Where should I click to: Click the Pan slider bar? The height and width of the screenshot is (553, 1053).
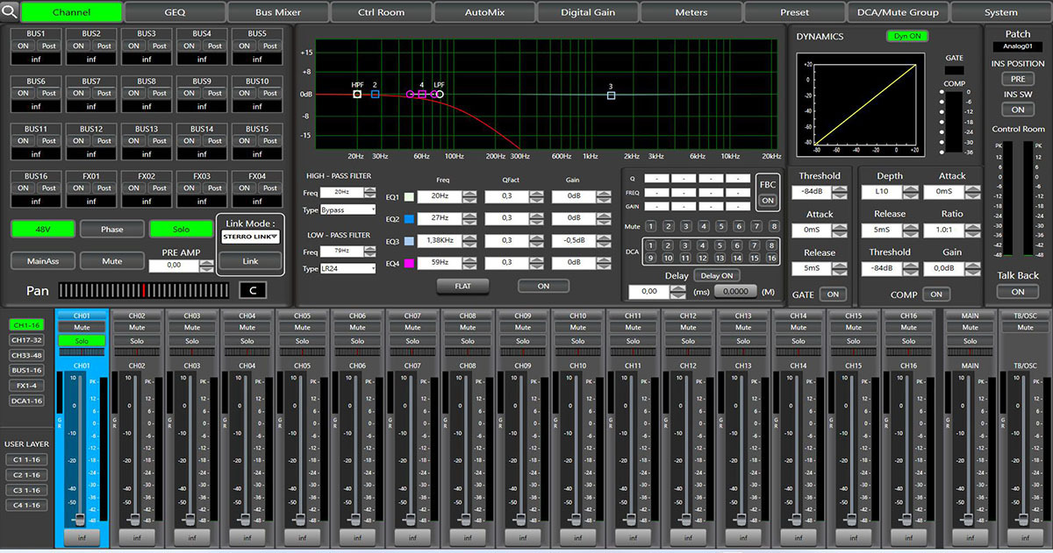click(145, 290)
